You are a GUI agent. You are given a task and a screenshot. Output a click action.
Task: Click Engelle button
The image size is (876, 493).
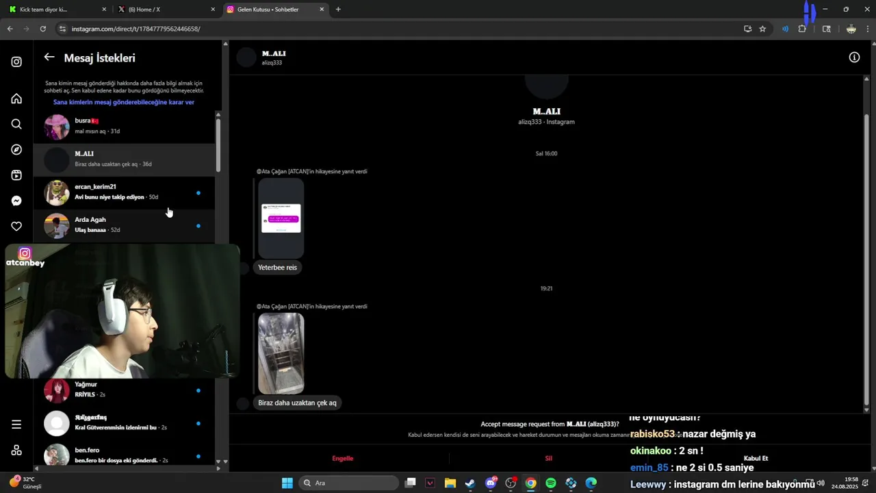342,458
